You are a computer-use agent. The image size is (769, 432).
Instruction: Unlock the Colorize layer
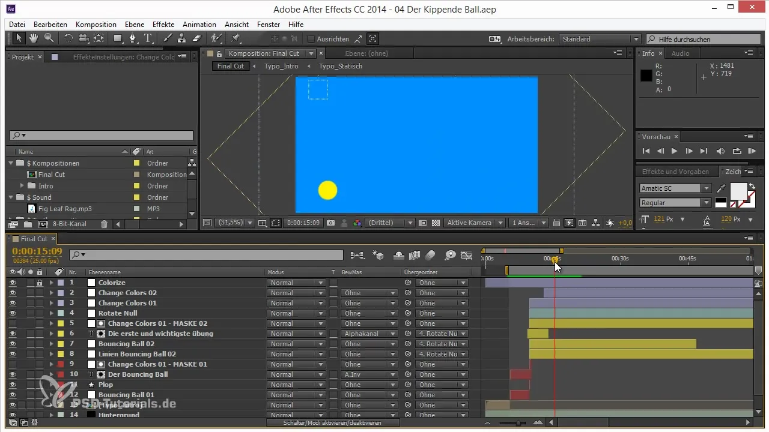point(40,283)
